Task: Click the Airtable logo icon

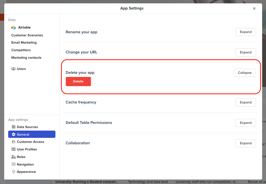Action: tap(13, 27)
